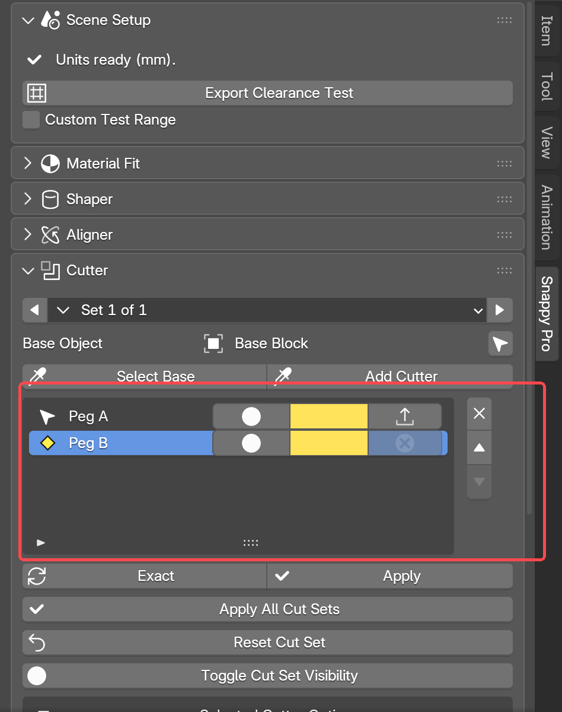
Task: Select the Peg A list item
Action: point(121,417)
